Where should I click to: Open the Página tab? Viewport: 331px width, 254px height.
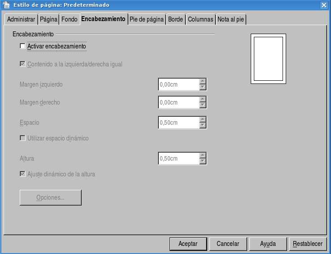(x=48, y=20)
